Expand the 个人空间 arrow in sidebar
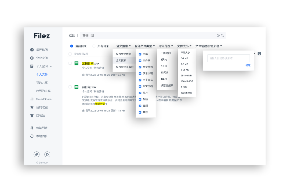Screen dimensions: 290x193 point(51,66)
